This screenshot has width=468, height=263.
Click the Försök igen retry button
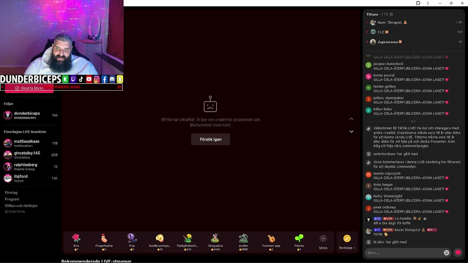[x=211, y=139]
